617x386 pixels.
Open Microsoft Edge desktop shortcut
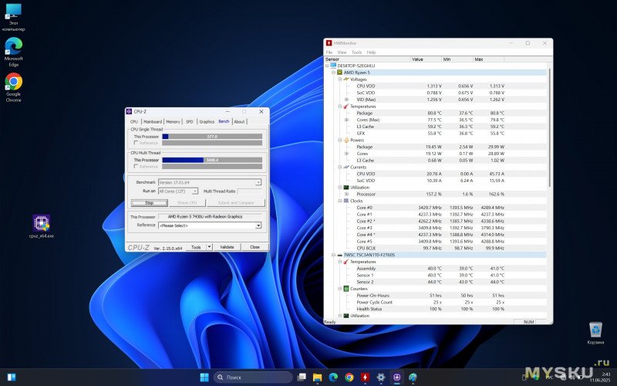tap(13, 52)
